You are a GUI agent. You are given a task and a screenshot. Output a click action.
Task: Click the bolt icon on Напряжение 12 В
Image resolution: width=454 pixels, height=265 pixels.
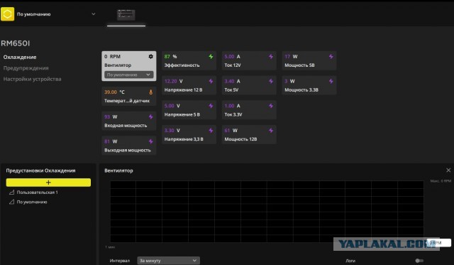pos(211,81)
